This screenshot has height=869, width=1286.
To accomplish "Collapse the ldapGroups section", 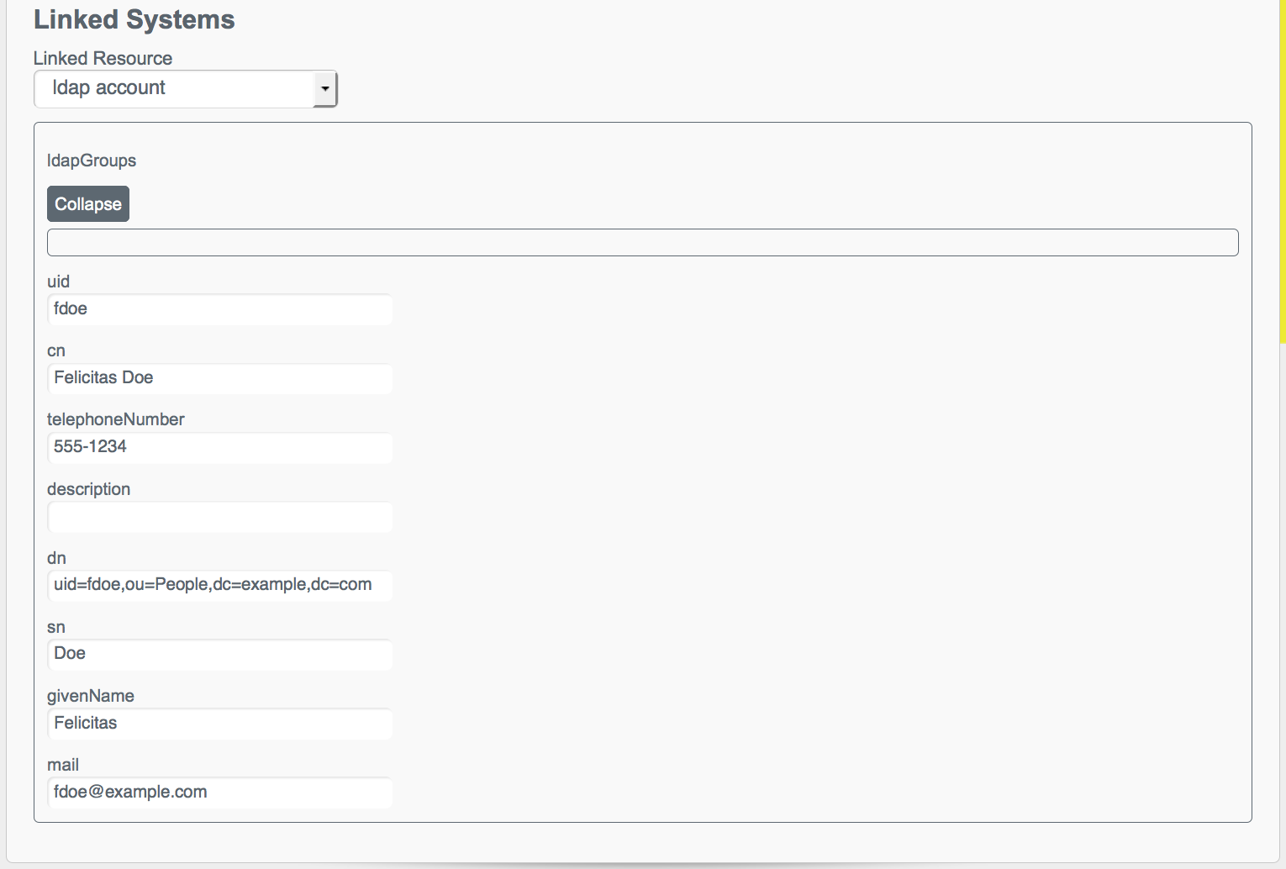I will click(88, 204).
